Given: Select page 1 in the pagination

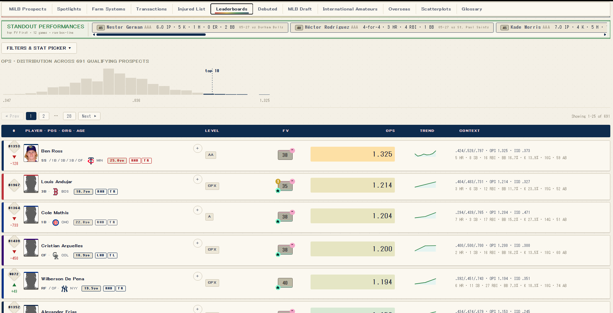Looking at the screenshot, I should pyautogui.click(x=31, y=116).
